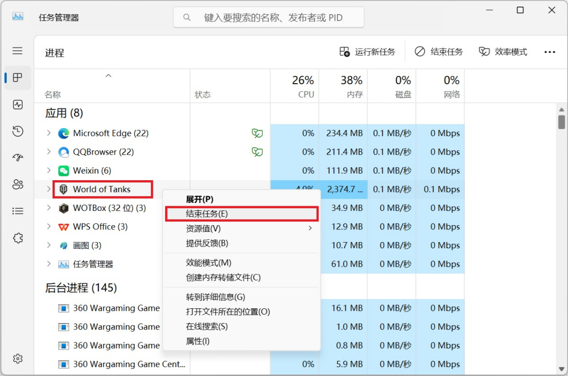
Task: Expand the WPS Office process group
Action: point(48,227)
